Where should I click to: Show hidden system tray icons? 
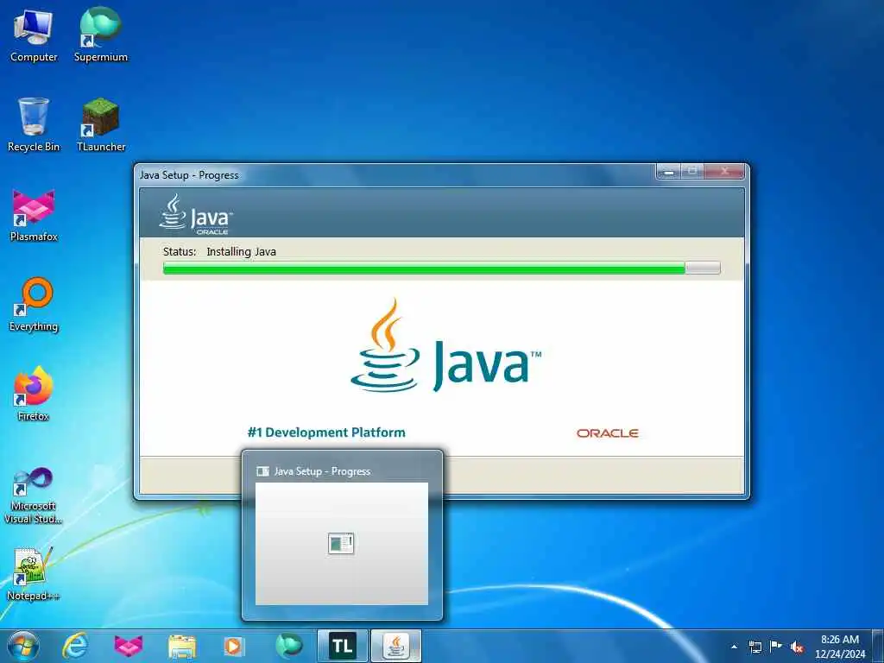(734, 647)
